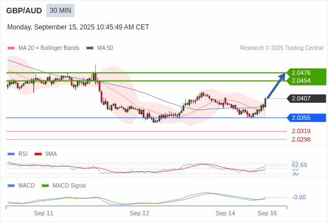Toggle the 9MA legend entry

(46, 154)
